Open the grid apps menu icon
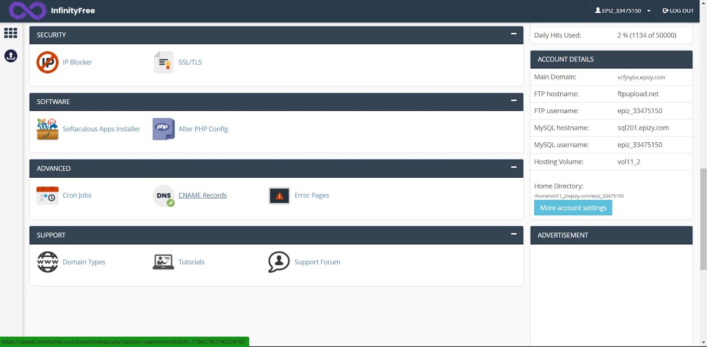This screenshot has height=347, width=707. (11, 33)
